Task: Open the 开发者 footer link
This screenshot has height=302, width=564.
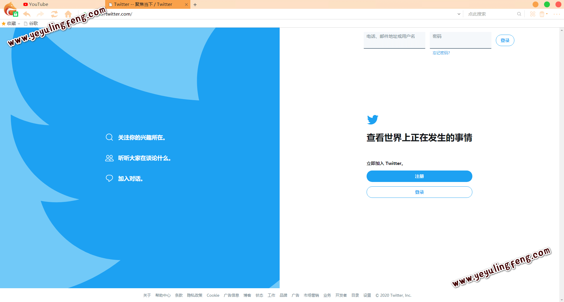Action: coord(341,295)
